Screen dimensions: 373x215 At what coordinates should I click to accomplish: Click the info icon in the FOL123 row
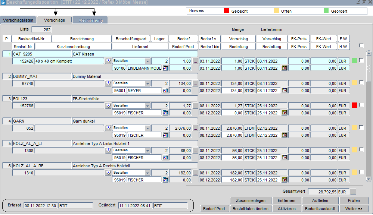pos(108,106)
